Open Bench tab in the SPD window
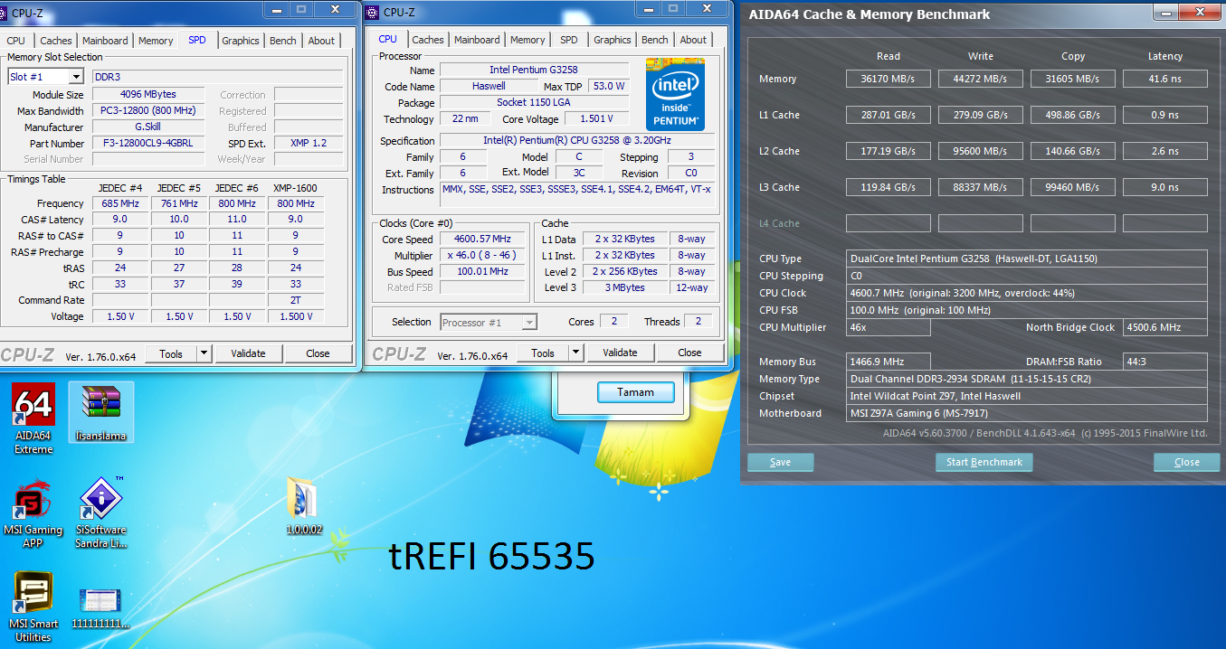1226x649 pixels. coord(283,41)
